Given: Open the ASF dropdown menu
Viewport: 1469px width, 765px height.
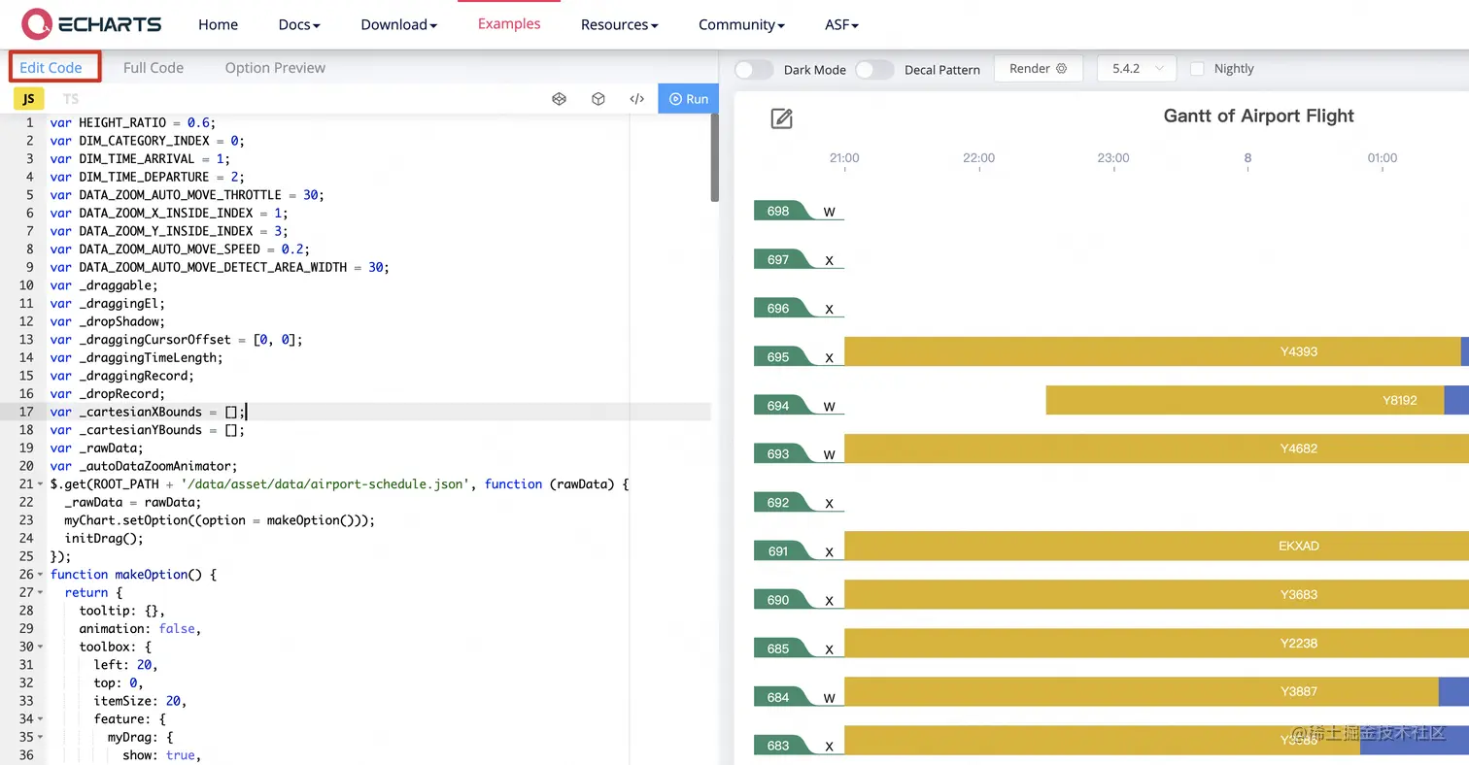Looking at the screenshot, I should [x=841, y=24].
